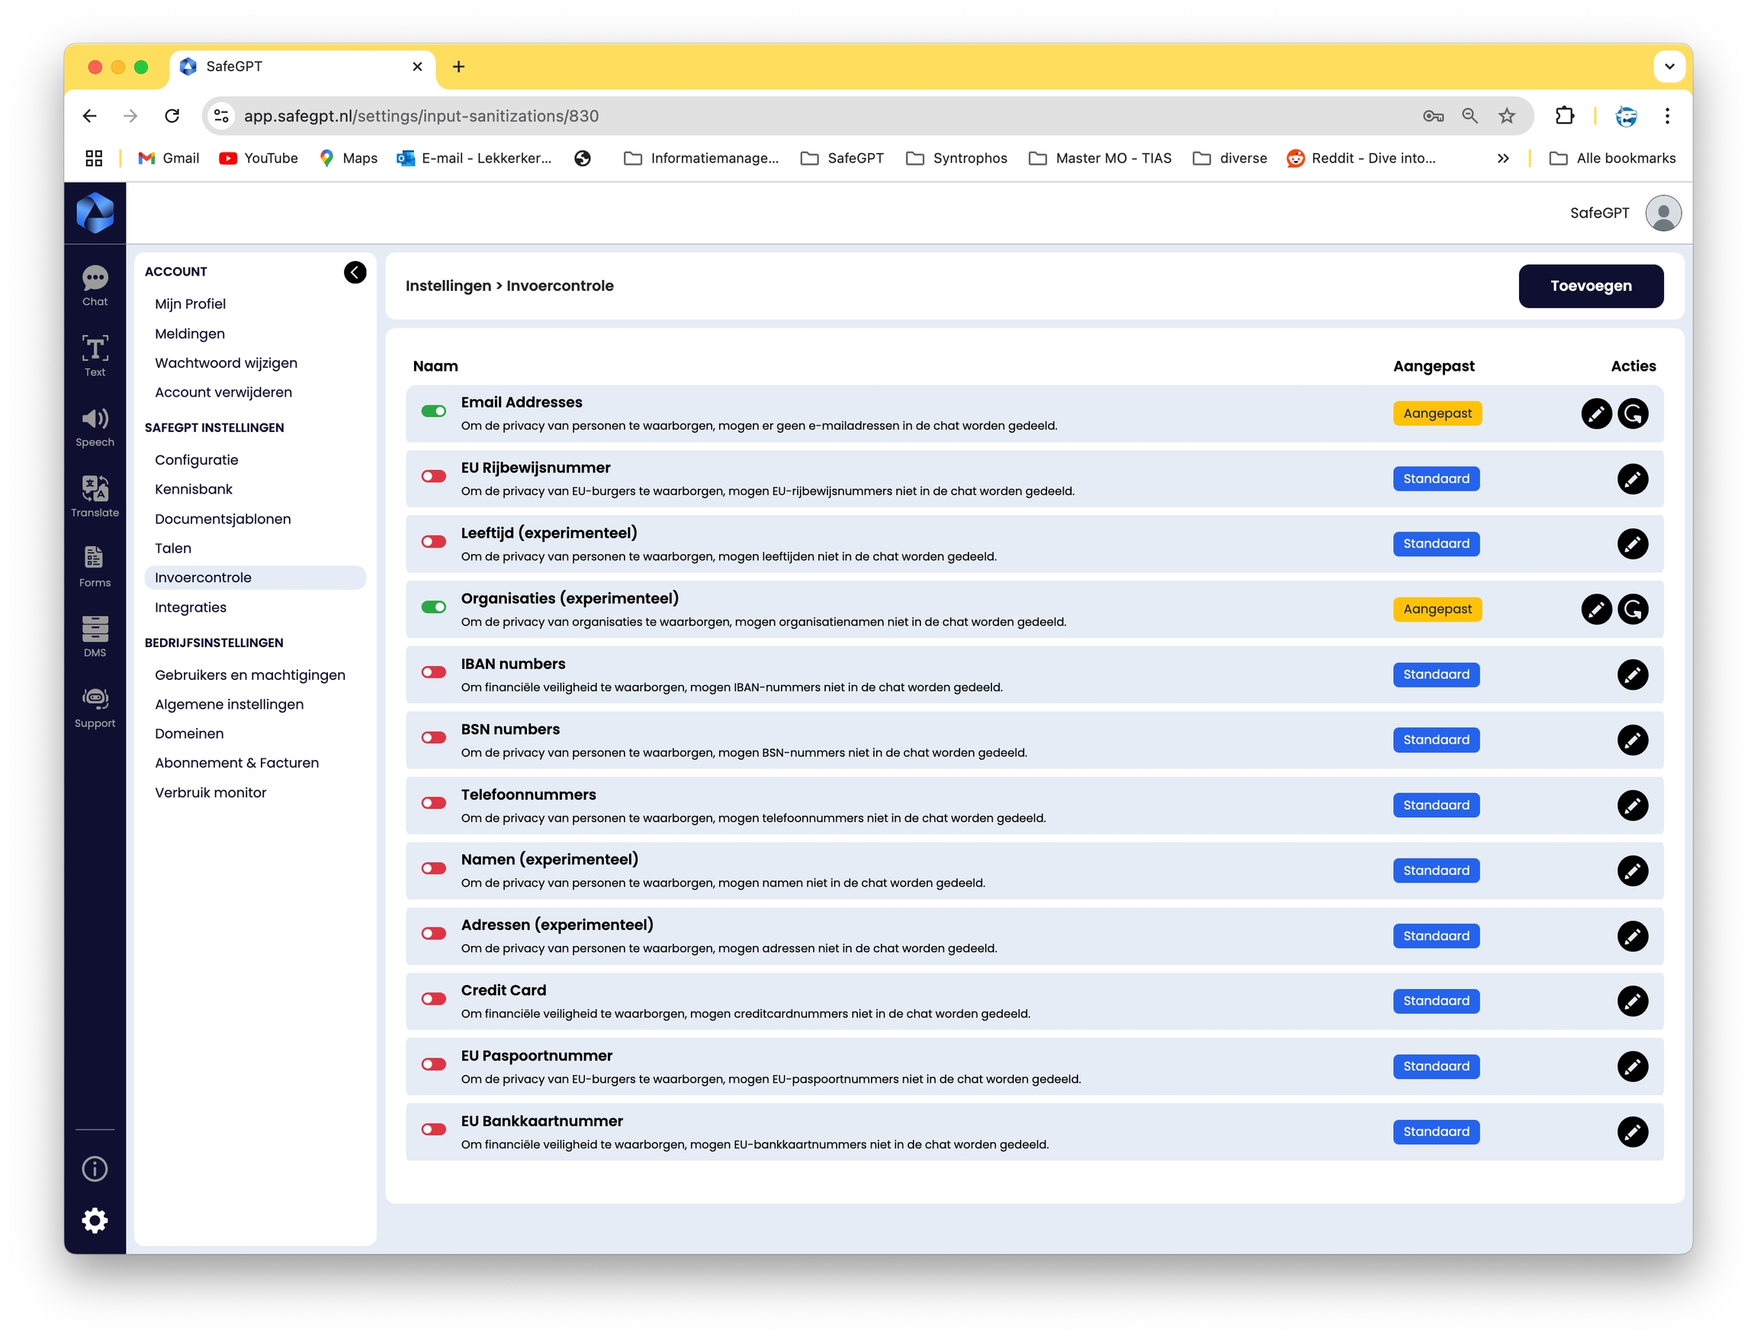Turn on the Credit Card toggle
Viewport: 1757px width, 1339px height.
tap(433, 999)
